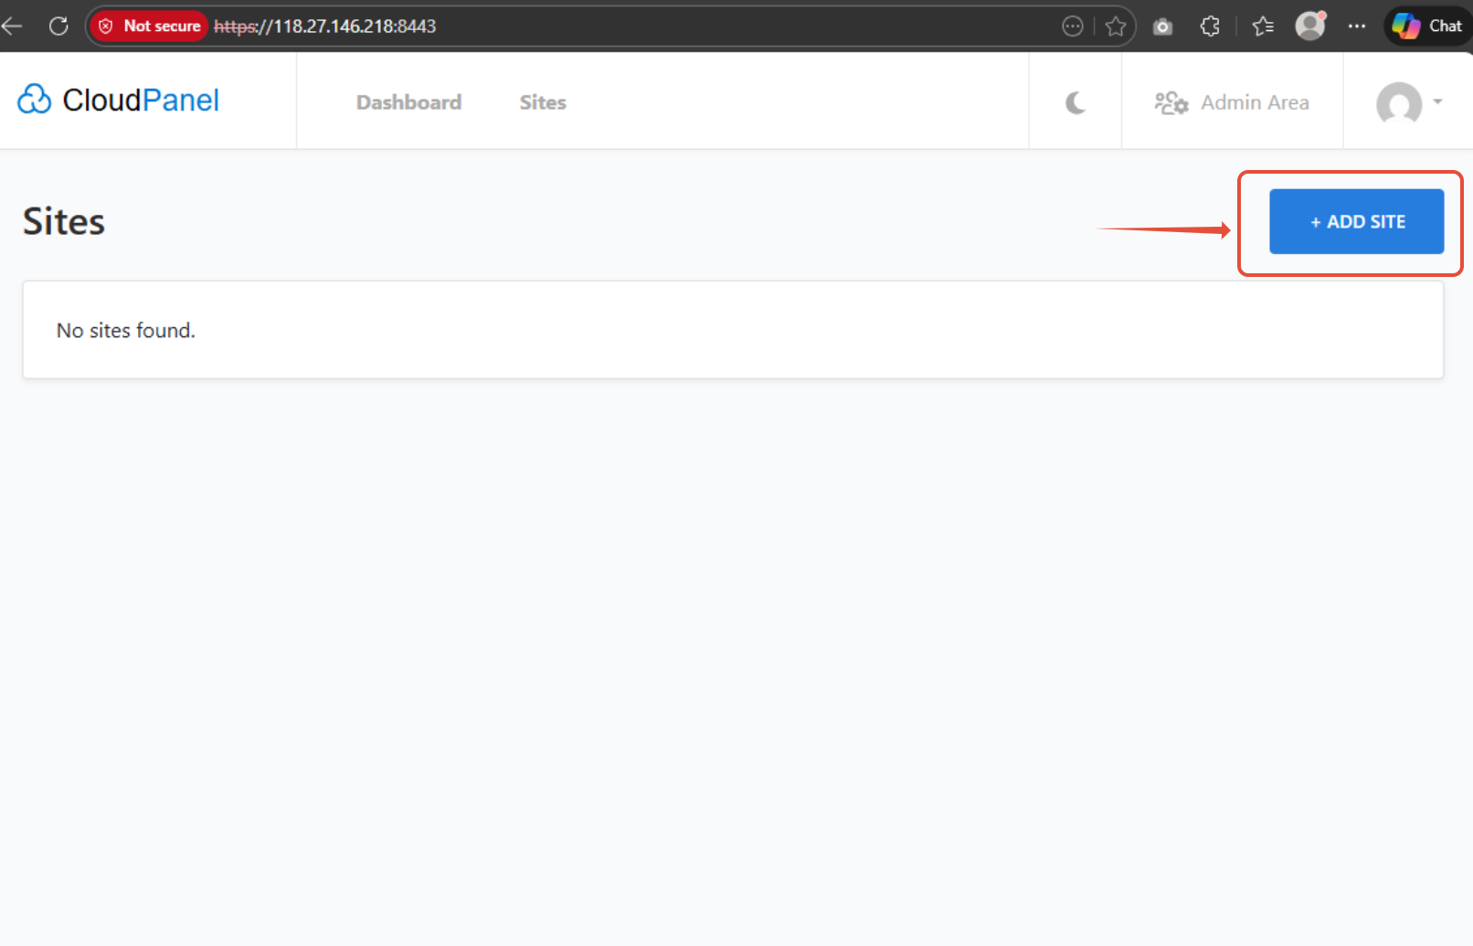
Task: Go to the Dashboard menu item
Action: click(x=408, y=102)
